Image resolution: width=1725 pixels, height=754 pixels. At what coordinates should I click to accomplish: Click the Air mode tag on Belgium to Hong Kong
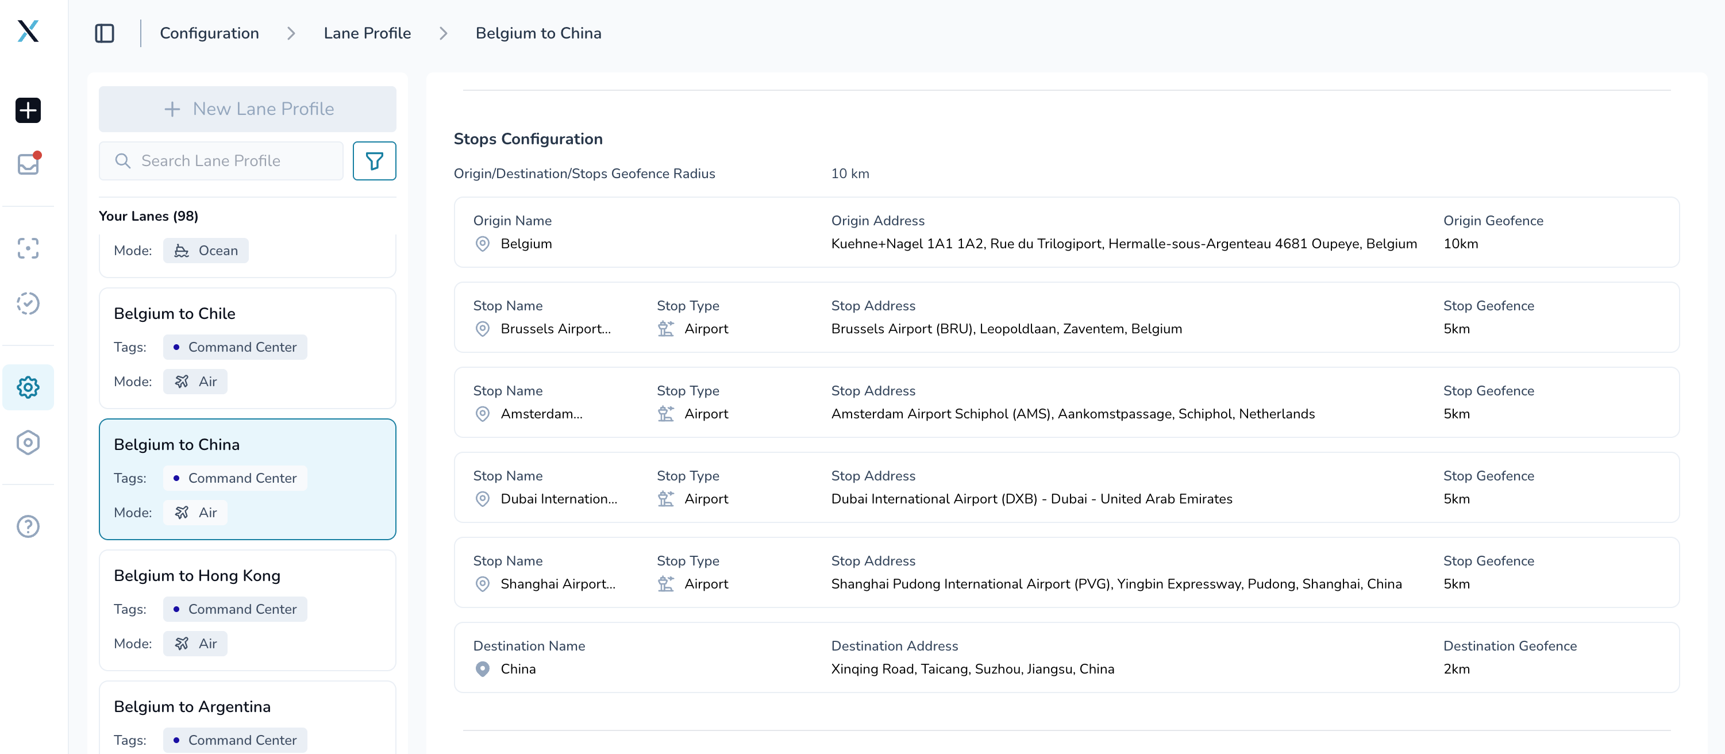click(195, 644)
